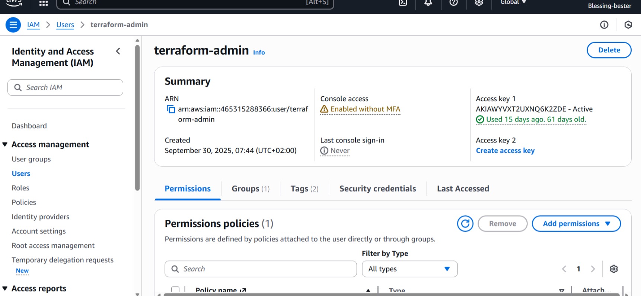Open the help question-mark icon
This screenshot has width=641, height=296.
[x=453, y=3]
